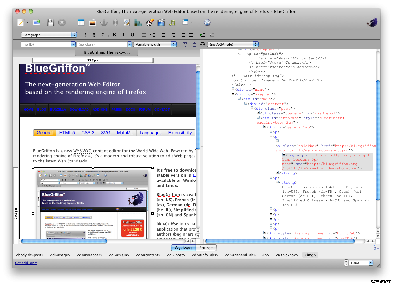Viewport: 393px width, 285px height.
Task: Click the arrows icon before ARIA role
Action: coord(202,44)
